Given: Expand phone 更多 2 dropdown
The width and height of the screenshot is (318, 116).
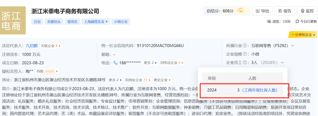Looking at the screenshot, I should tap(150, 63).
